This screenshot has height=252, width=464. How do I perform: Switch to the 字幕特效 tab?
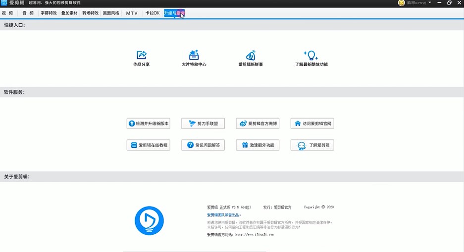pos(49,13)
